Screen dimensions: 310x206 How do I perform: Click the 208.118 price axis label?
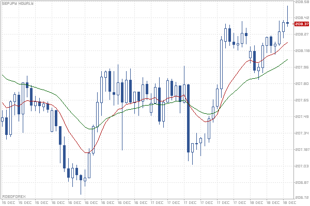302,50
